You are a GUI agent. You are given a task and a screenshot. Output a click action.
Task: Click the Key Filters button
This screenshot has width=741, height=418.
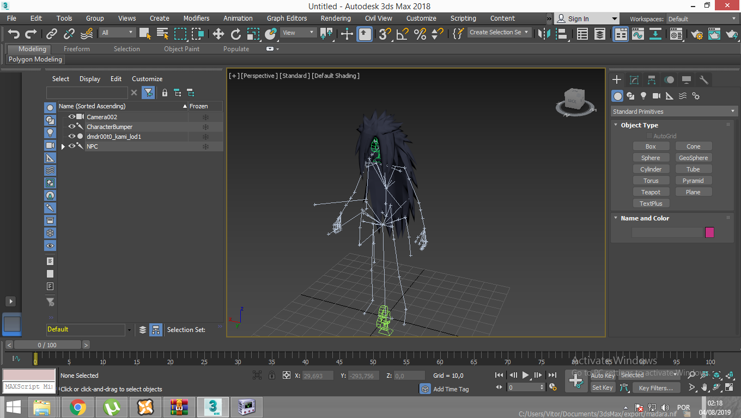656,388
